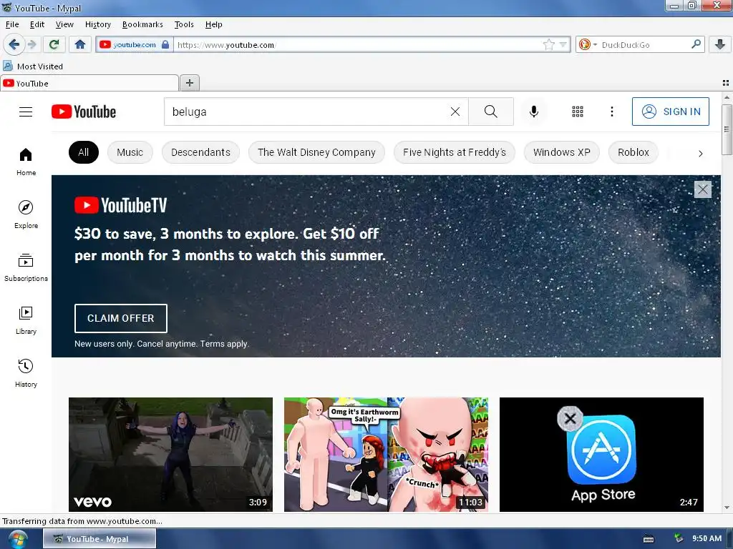Click the tab groups icon beside tabs

click(x=726, y=83)
